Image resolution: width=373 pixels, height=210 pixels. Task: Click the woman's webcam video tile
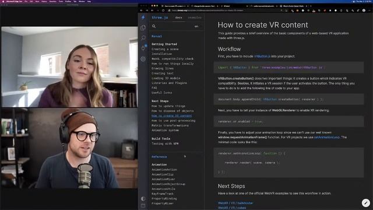(69, 67)
